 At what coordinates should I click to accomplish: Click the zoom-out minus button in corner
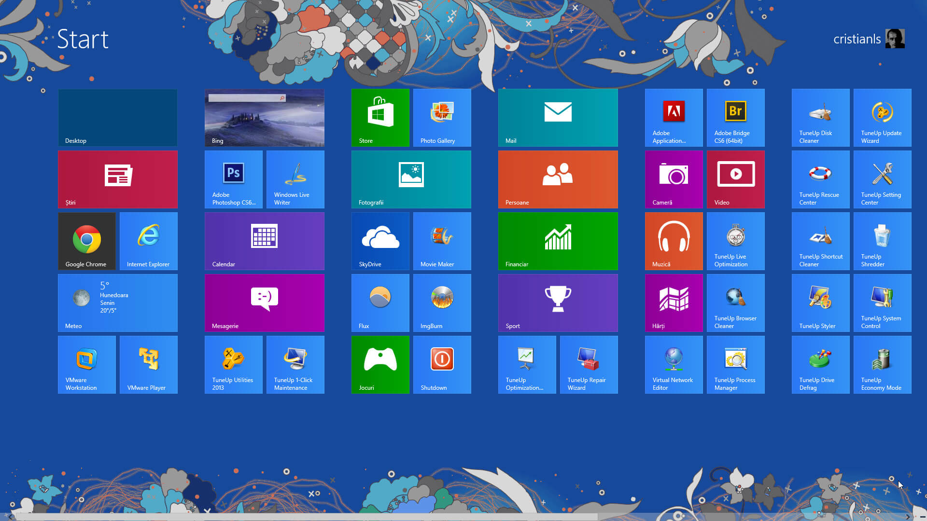922,517
